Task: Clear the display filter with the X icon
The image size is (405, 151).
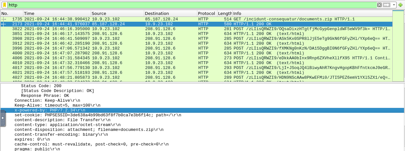Action: [379, 5]
